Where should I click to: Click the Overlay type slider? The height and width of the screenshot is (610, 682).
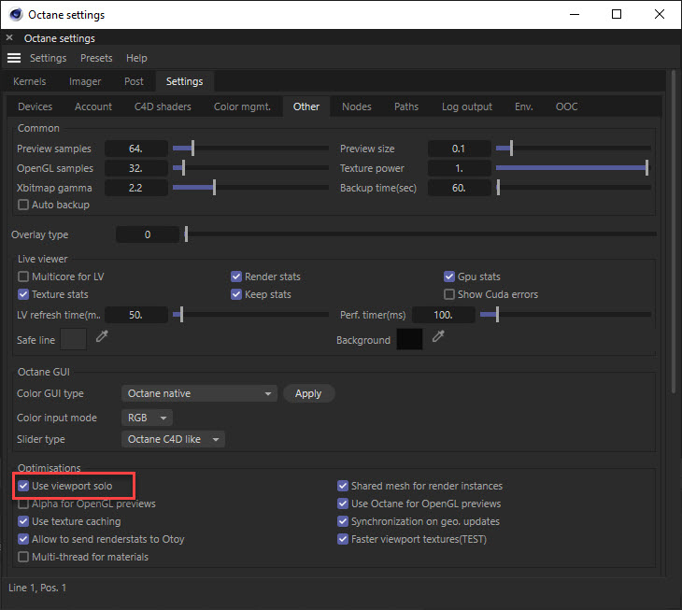pos(420,234)
